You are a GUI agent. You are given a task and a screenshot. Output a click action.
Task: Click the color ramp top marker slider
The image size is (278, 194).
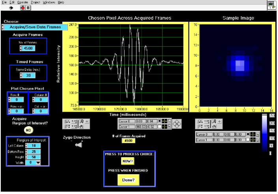pyautogui.click(x=264, y=115)
